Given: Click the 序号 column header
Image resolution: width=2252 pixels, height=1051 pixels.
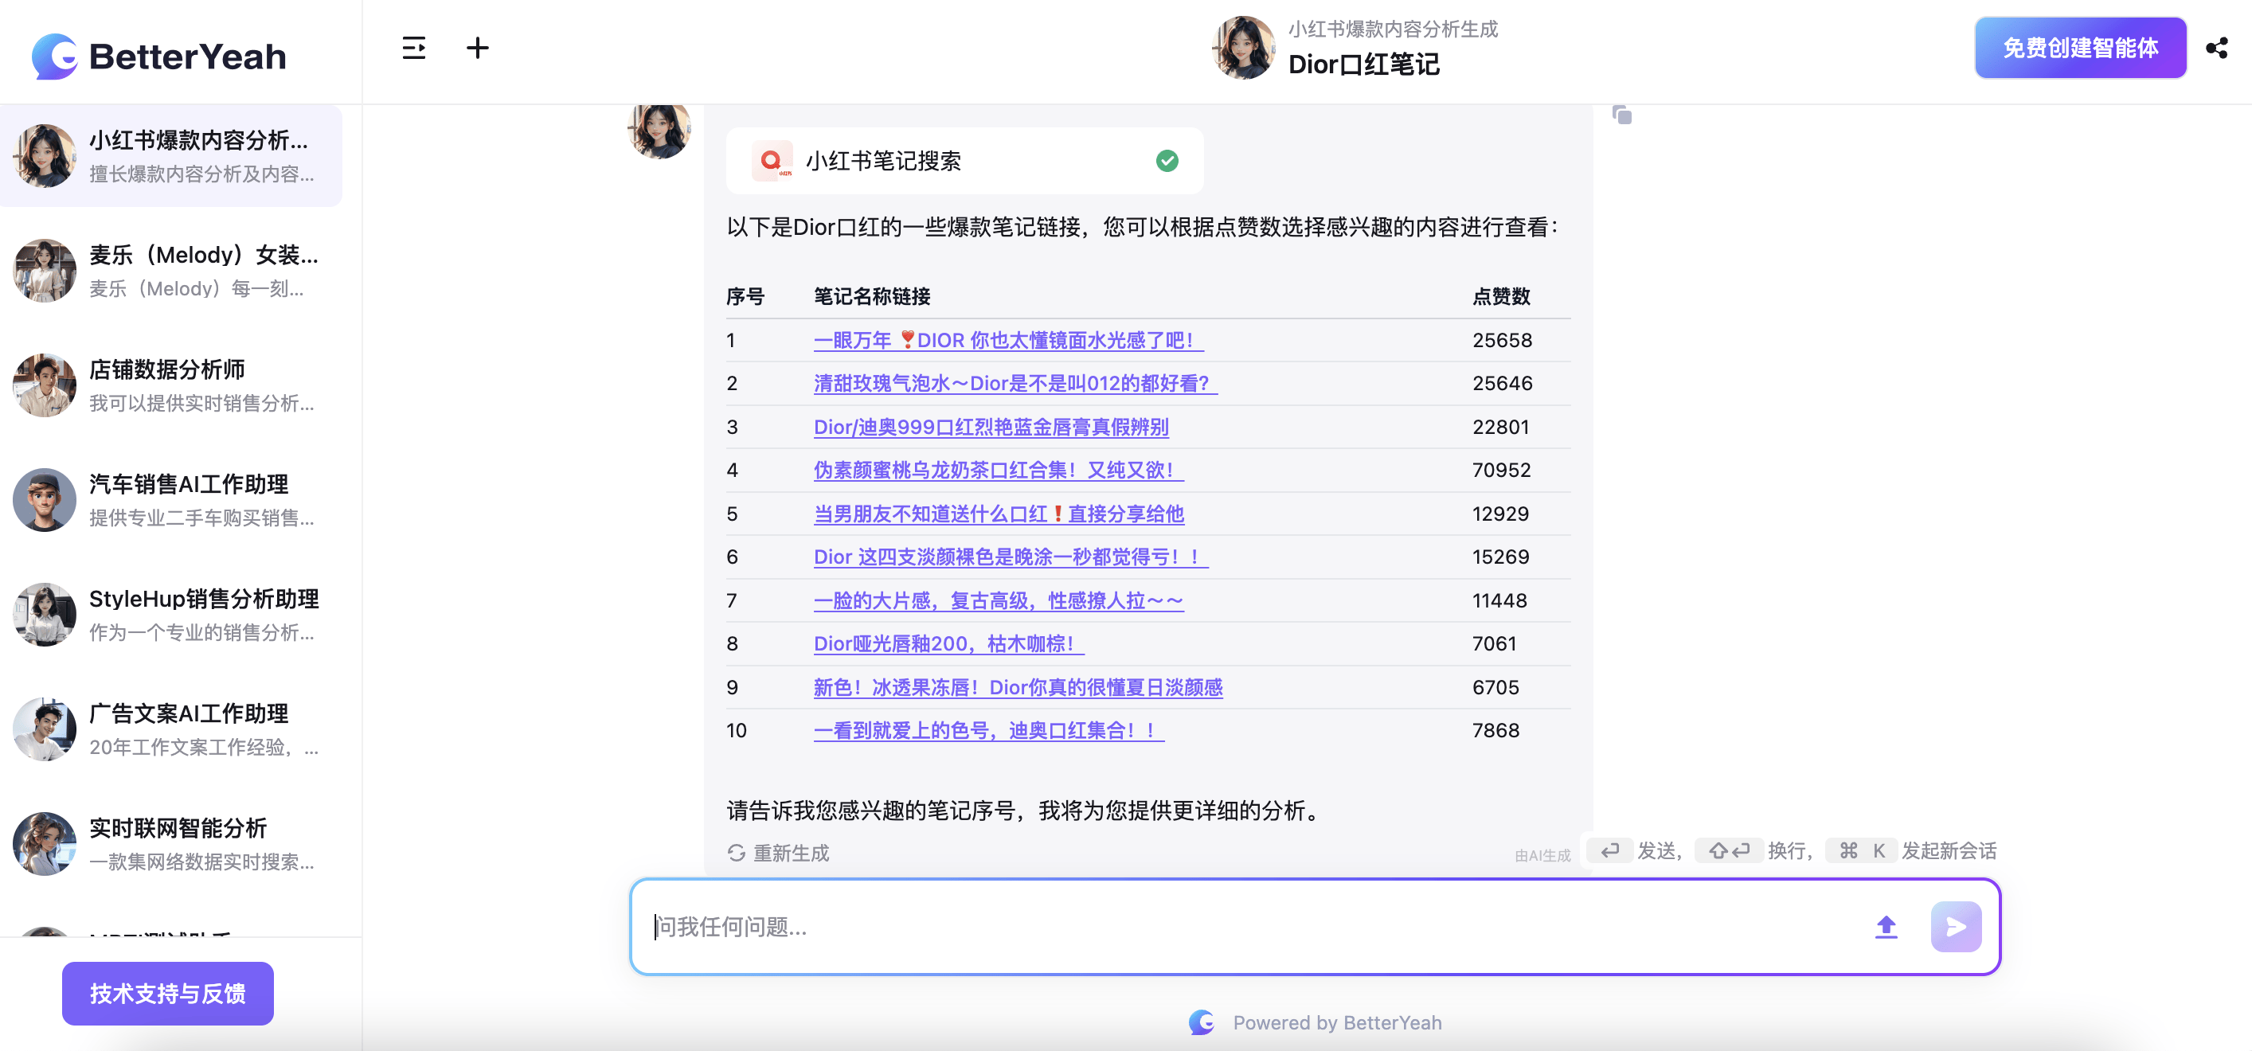Looking at the screenshot, I should pos(745,296).
